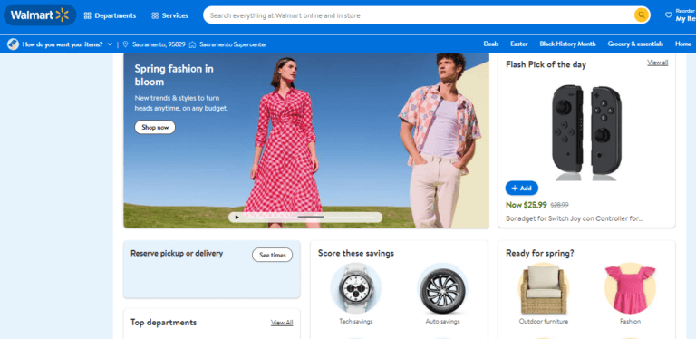The width and height of the screenshot is (696, 339).
Task: Open Home category link
Action: [x=683, y=44]
